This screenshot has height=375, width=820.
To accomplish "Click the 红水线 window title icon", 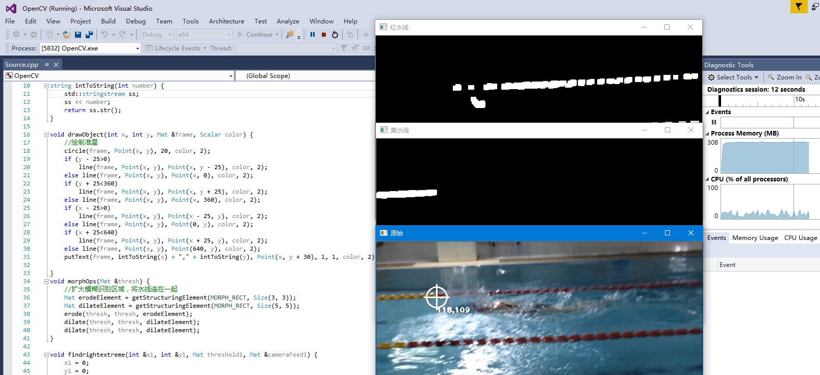I will tap(383, 27).
